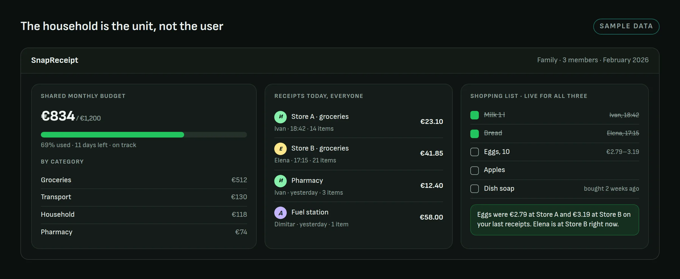
Task: Click 'Dimitar · yesterday · 1 item' details
Action: coord(311,224)
